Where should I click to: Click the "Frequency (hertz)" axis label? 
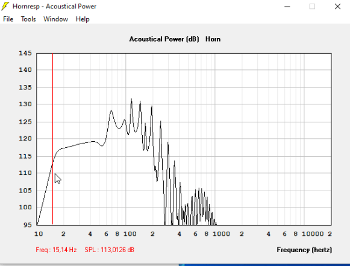[304, 250]
